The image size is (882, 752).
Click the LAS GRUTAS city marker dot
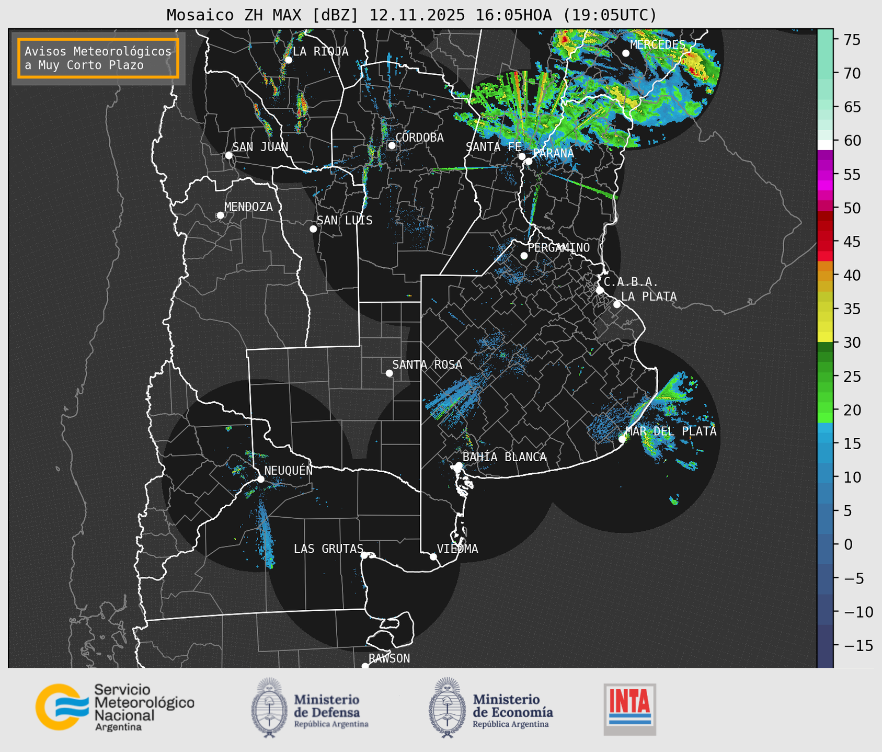point(364,555)
